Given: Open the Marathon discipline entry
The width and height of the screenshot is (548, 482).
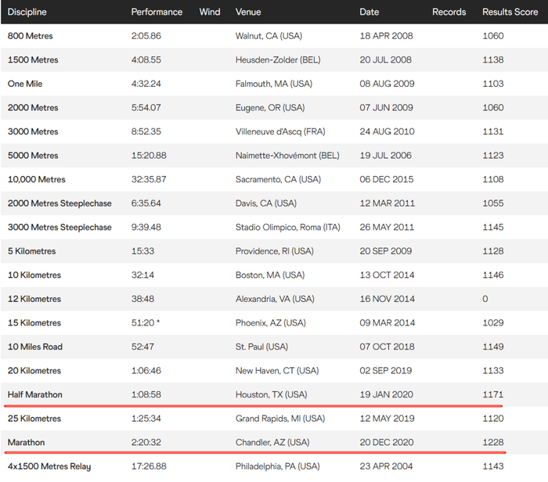Looking at the screenshot, I should click(x=27, y=442).
